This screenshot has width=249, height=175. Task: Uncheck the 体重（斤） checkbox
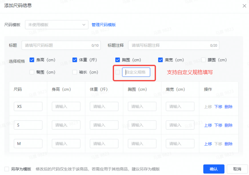click(75, 60)
